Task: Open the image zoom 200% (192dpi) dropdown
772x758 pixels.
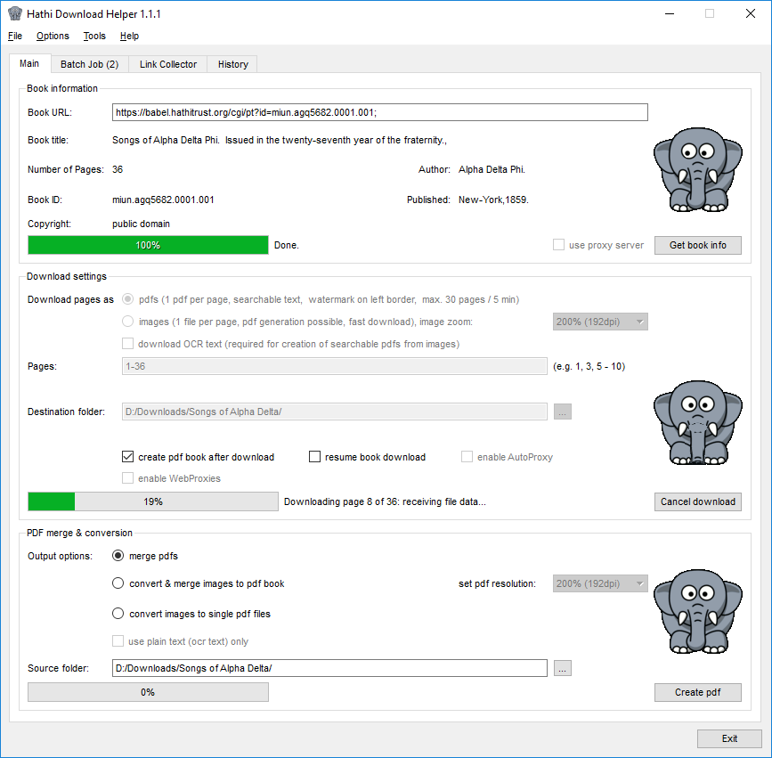Action: (600, 322)
